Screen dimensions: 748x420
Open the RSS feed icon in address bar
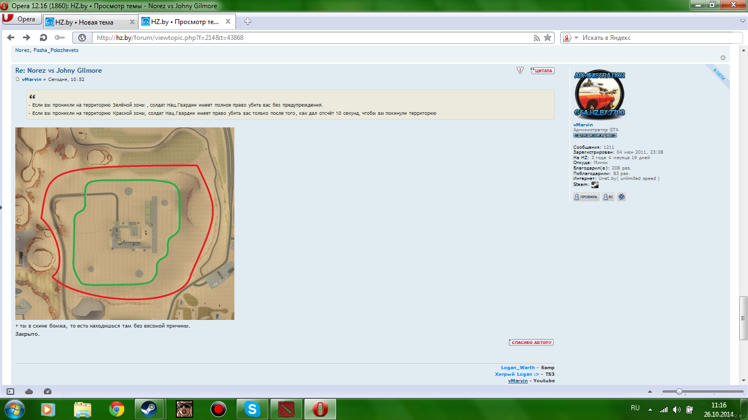point(537,38)
